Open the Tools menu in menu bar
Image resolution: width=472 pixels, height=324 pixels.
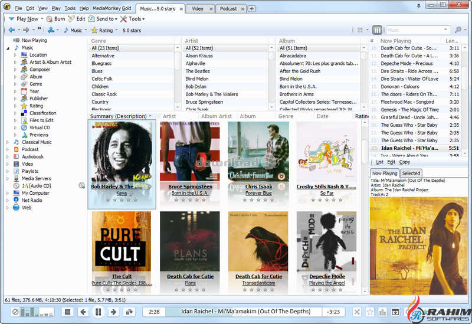[x=70, y=9]
